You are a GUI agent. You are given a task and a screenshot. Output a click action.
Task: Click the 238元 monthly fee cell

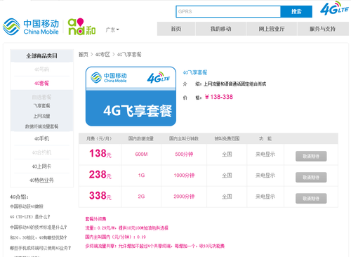(x=100, y=175)
